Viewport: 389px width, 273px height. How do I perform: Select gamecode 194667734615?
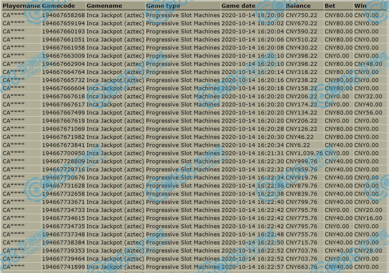pyautogui.click(x=63, y=218)
